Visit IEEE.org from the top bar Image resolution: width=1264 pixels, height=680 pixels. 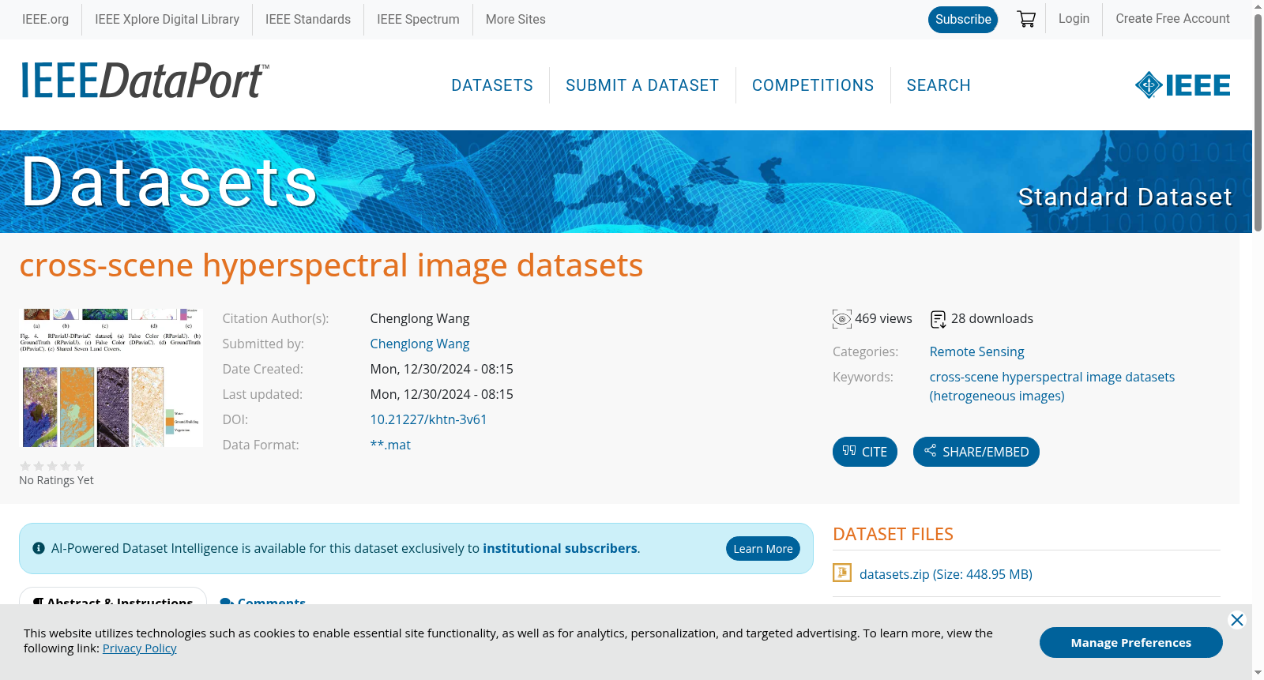(45, 19)
